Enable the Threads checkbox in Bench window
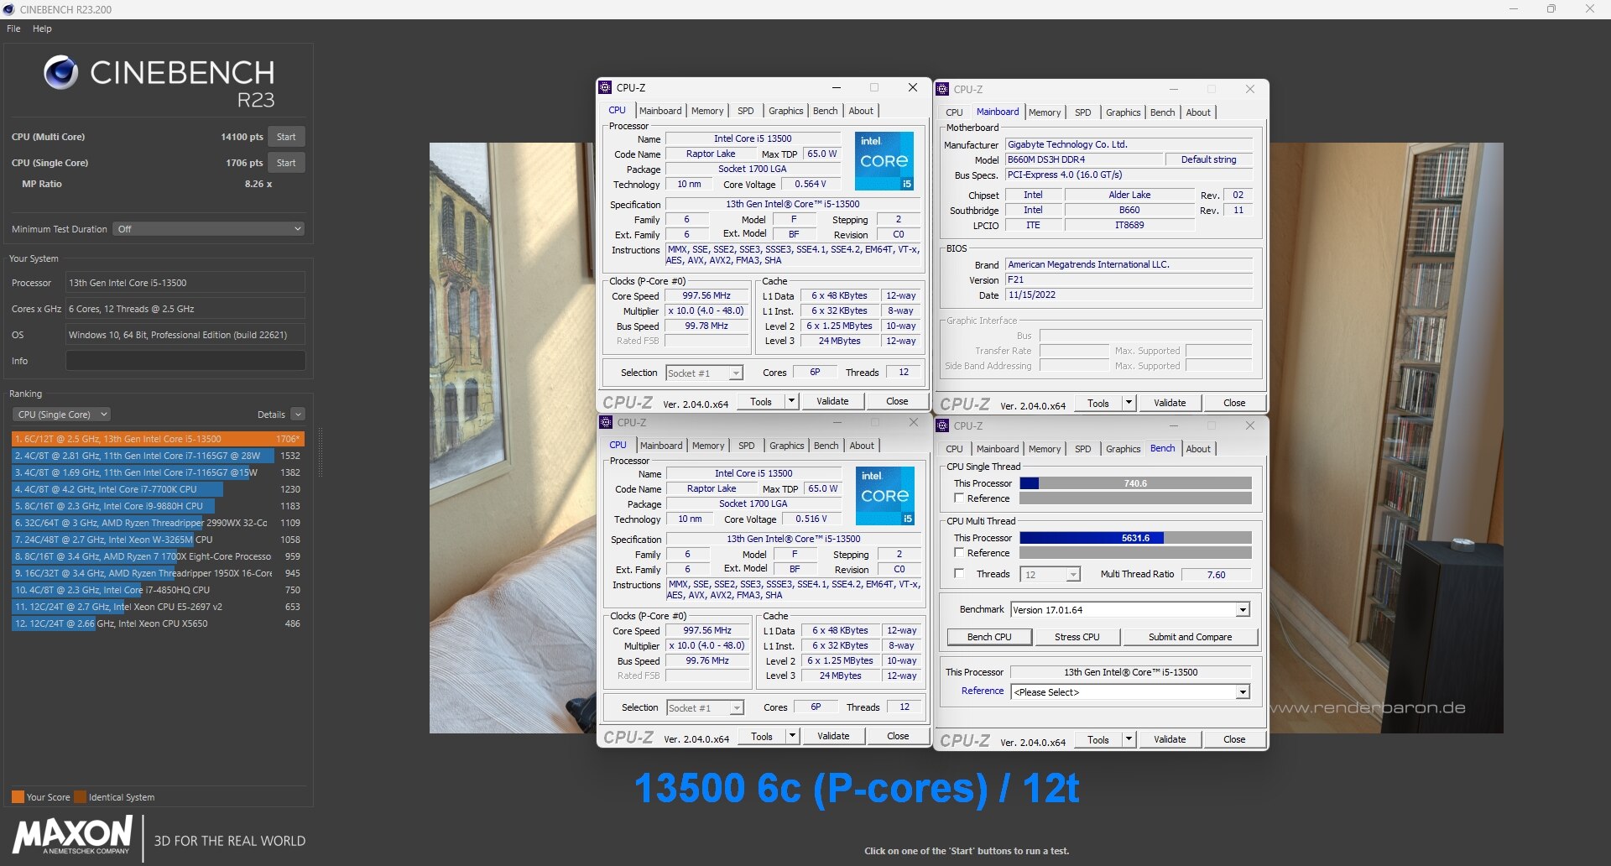The image size is (1611, 866). (958, 574)
